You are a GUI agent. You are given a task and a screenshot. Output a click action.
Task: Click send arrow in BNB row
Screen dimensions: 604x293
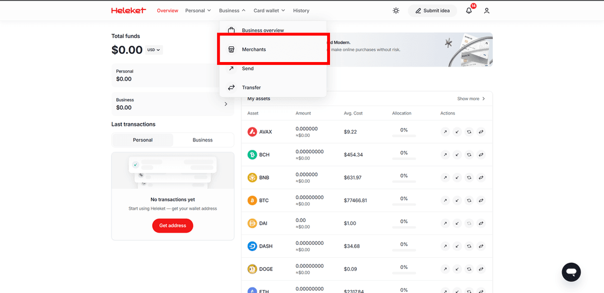click(445, 177)
